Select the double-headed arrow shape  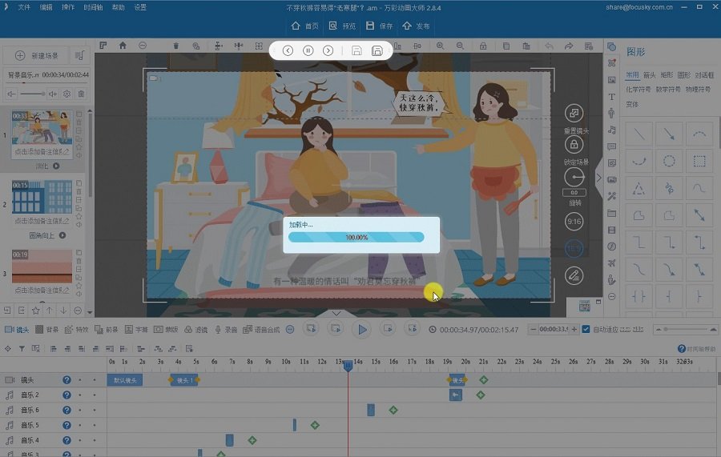[x=699, y=215]
